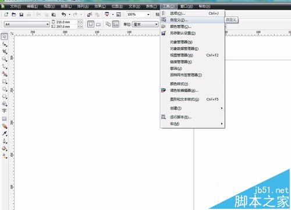Open the 位图(B) menu

(x=117, y=6)
